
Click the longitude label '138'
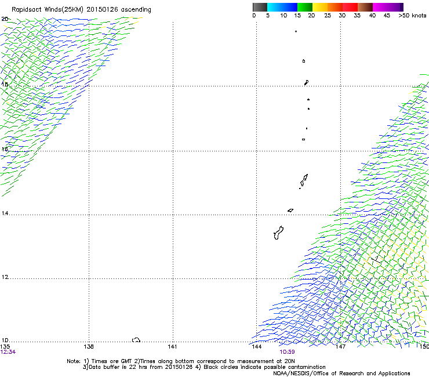[89, 347]
